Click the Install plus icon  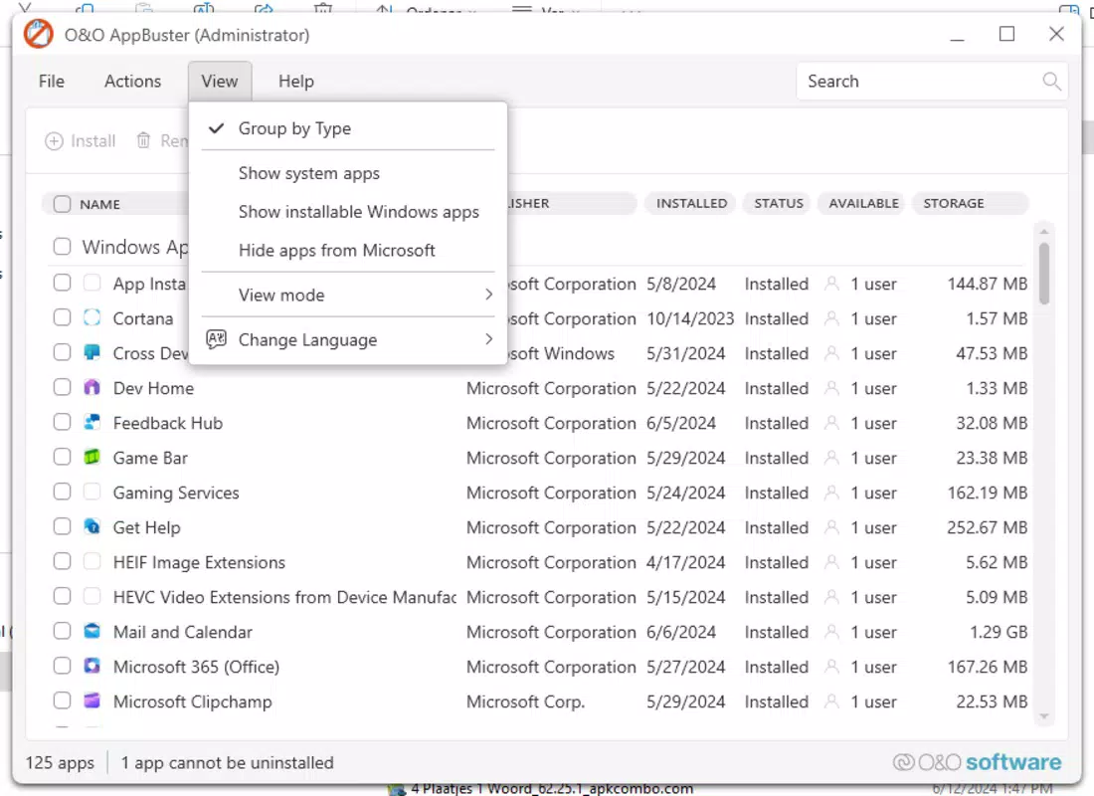(54, 141)
